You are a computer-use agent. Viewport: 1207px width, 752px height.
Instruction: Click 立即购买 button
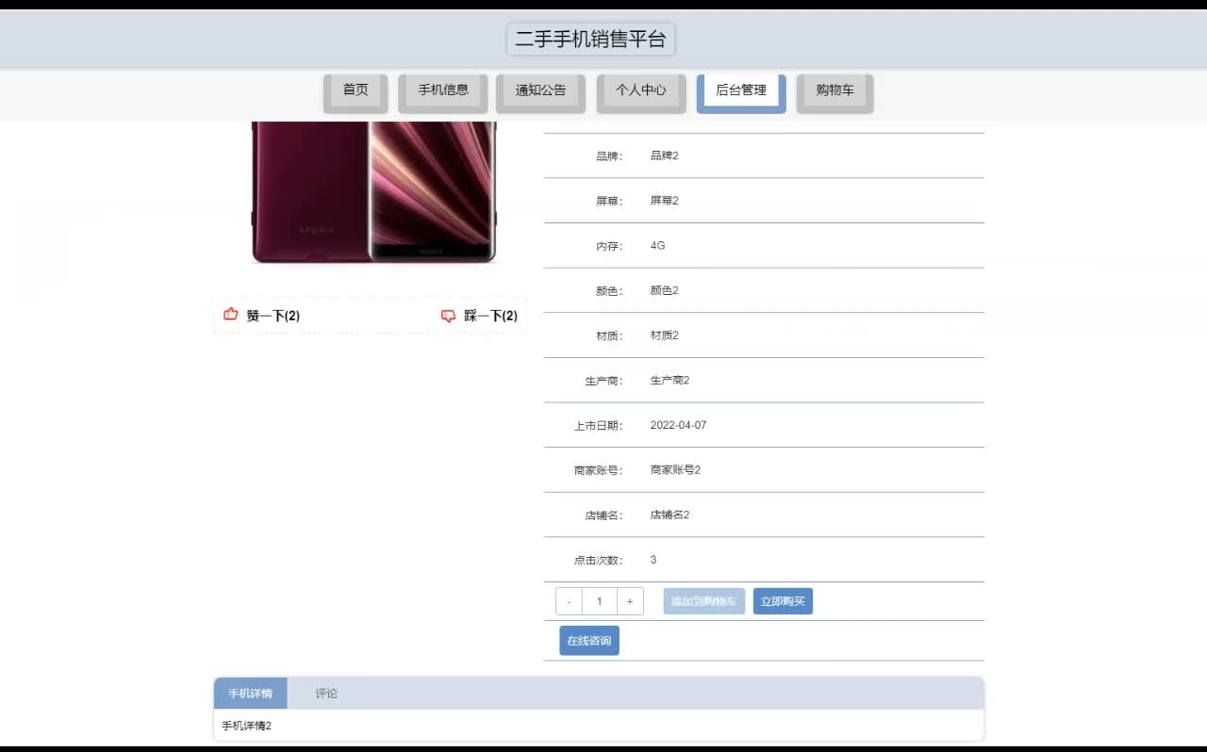[783, 601]
